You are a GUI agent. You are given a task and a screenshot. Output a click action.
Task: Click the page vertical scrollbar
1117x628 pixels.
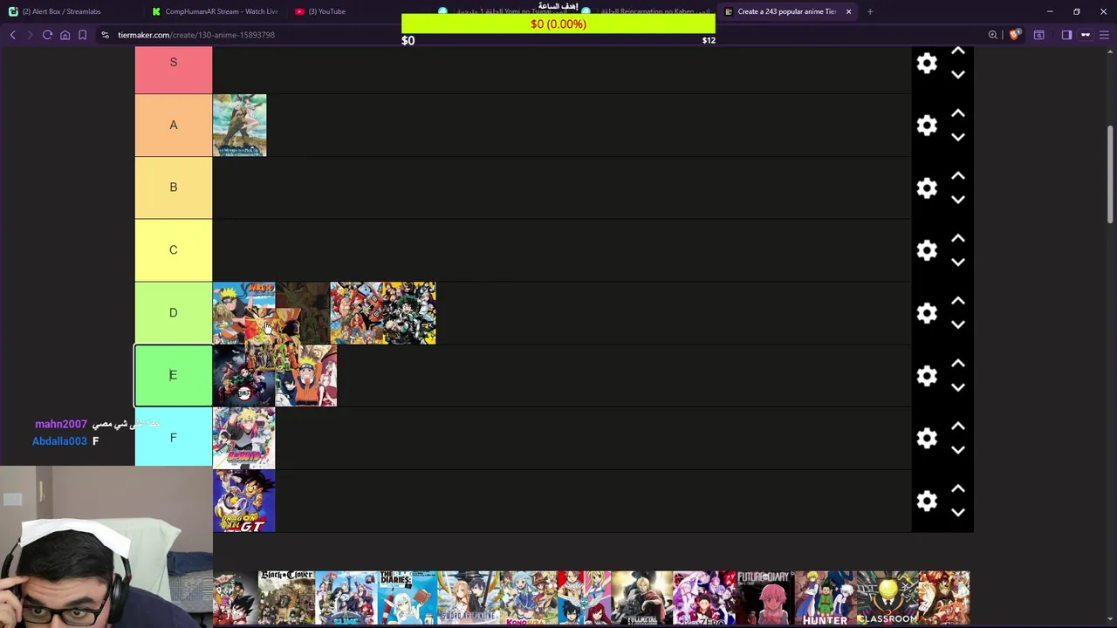1111,174
